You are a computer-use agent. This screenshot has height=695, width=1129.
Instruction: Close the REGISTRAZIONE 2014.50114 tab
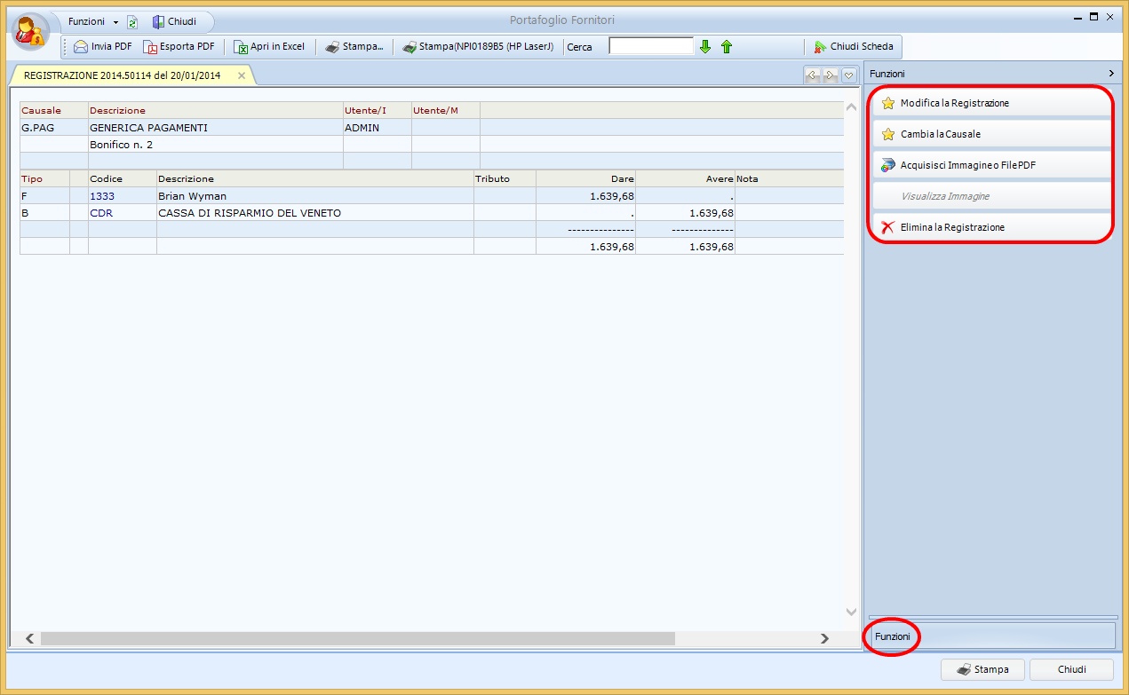pos(242,75)
